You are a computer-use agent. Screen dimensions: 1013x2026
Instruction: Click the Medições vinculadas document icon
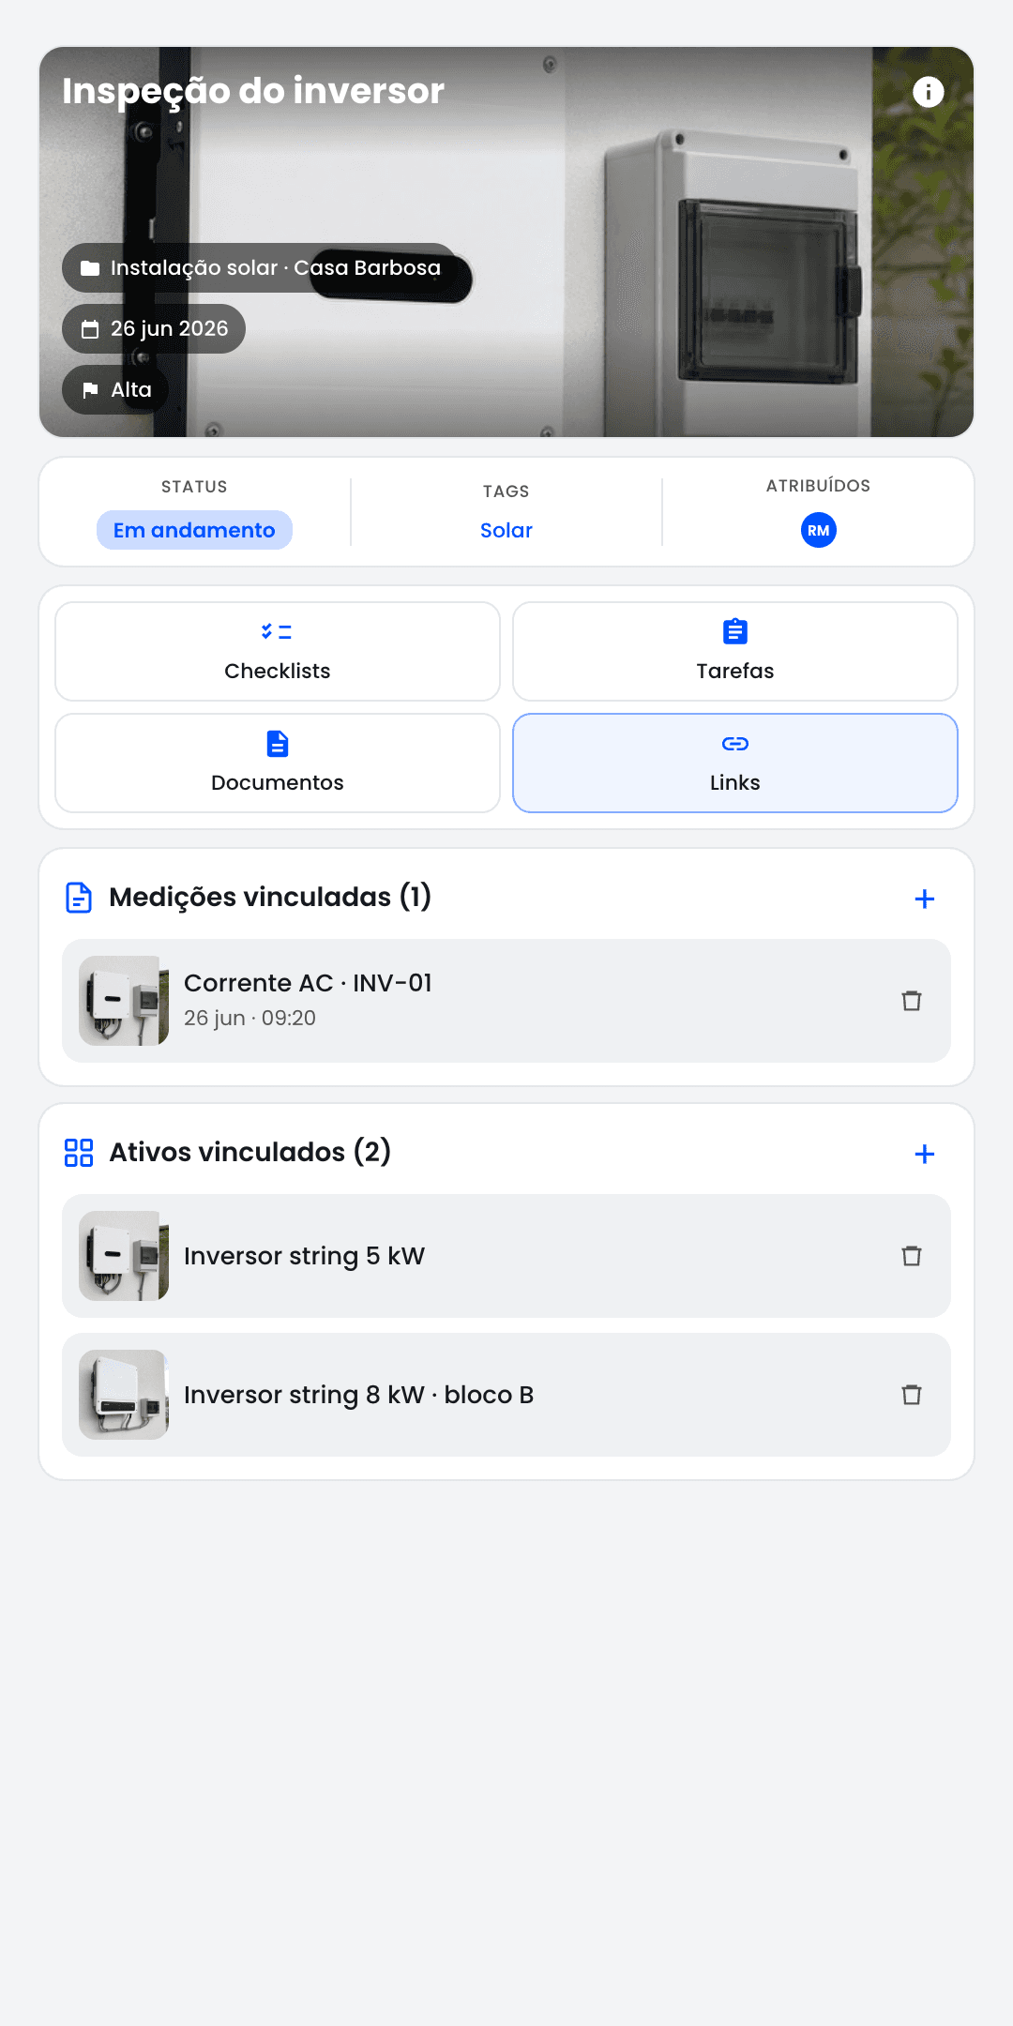[79, 898]
